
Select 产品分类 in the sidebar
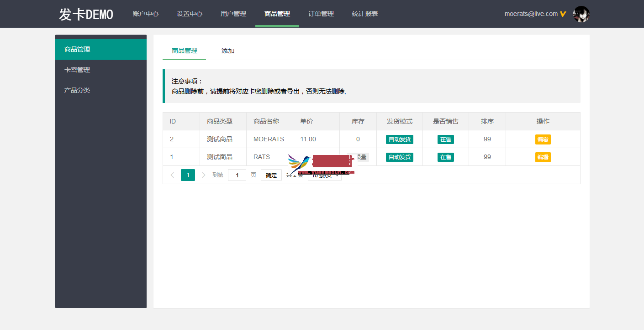(x=77, y=90)
